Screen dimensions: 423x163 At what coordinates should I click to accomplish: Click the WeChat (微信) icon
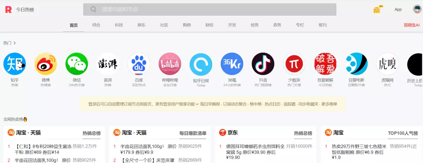tap(77, 64)
